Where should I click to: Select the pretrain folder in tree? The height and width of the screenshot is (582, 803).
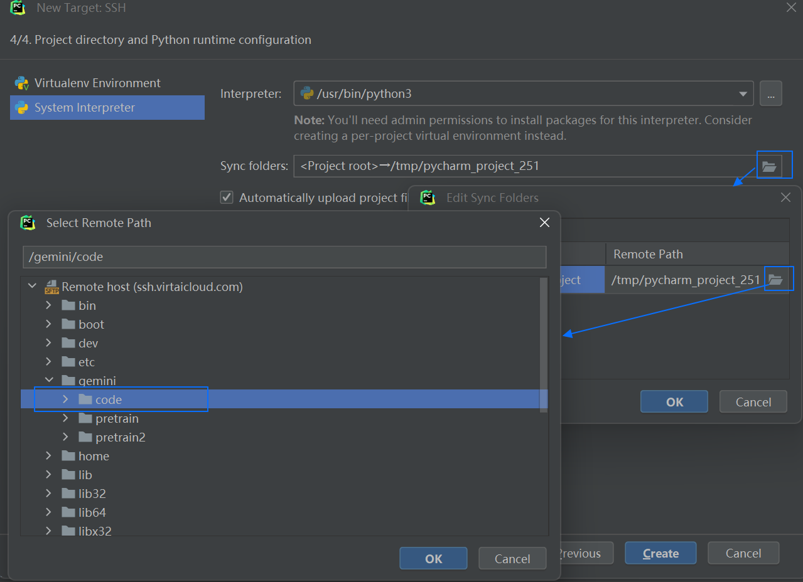coord(117,418)
